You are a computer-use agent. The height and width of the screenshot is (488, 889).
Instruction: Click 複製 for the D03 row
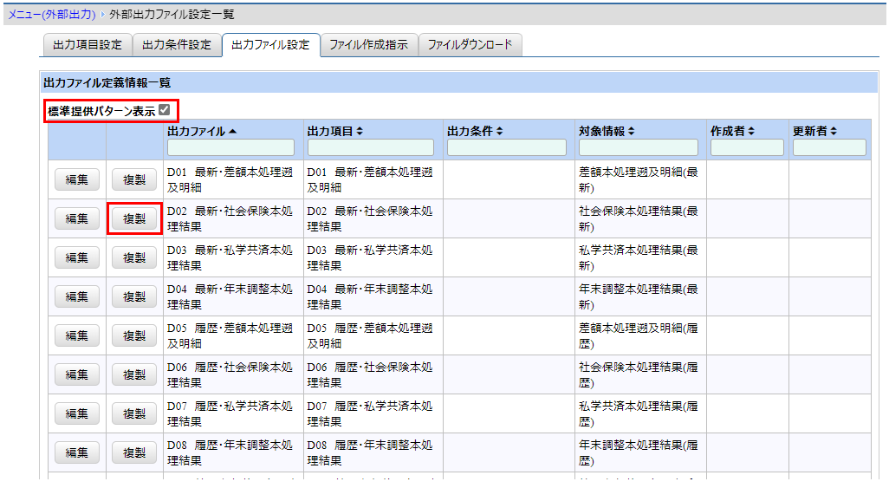134,257
